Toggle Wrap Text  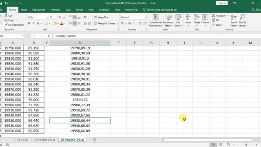102,17
